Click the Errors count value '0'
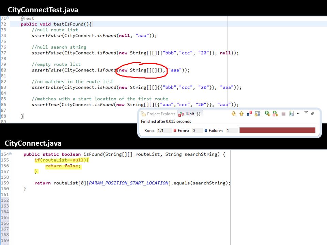This screenshot has height=245, width=327. (x=193, y=131)
